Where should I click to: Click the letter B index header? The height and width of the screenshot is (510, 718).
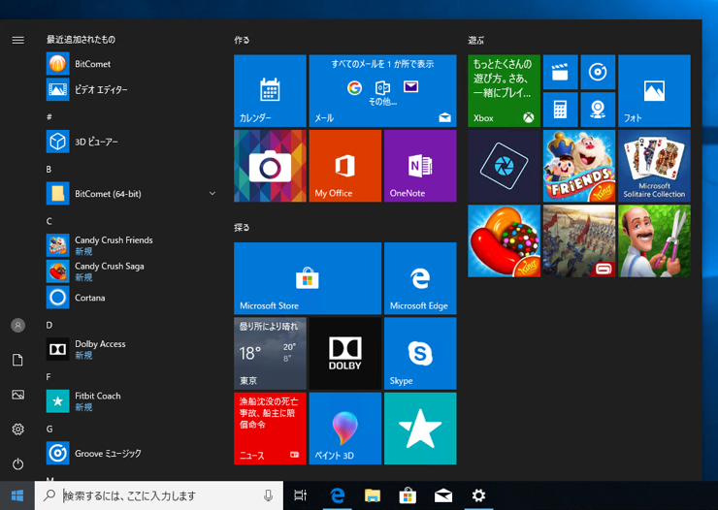click(49, 170)
